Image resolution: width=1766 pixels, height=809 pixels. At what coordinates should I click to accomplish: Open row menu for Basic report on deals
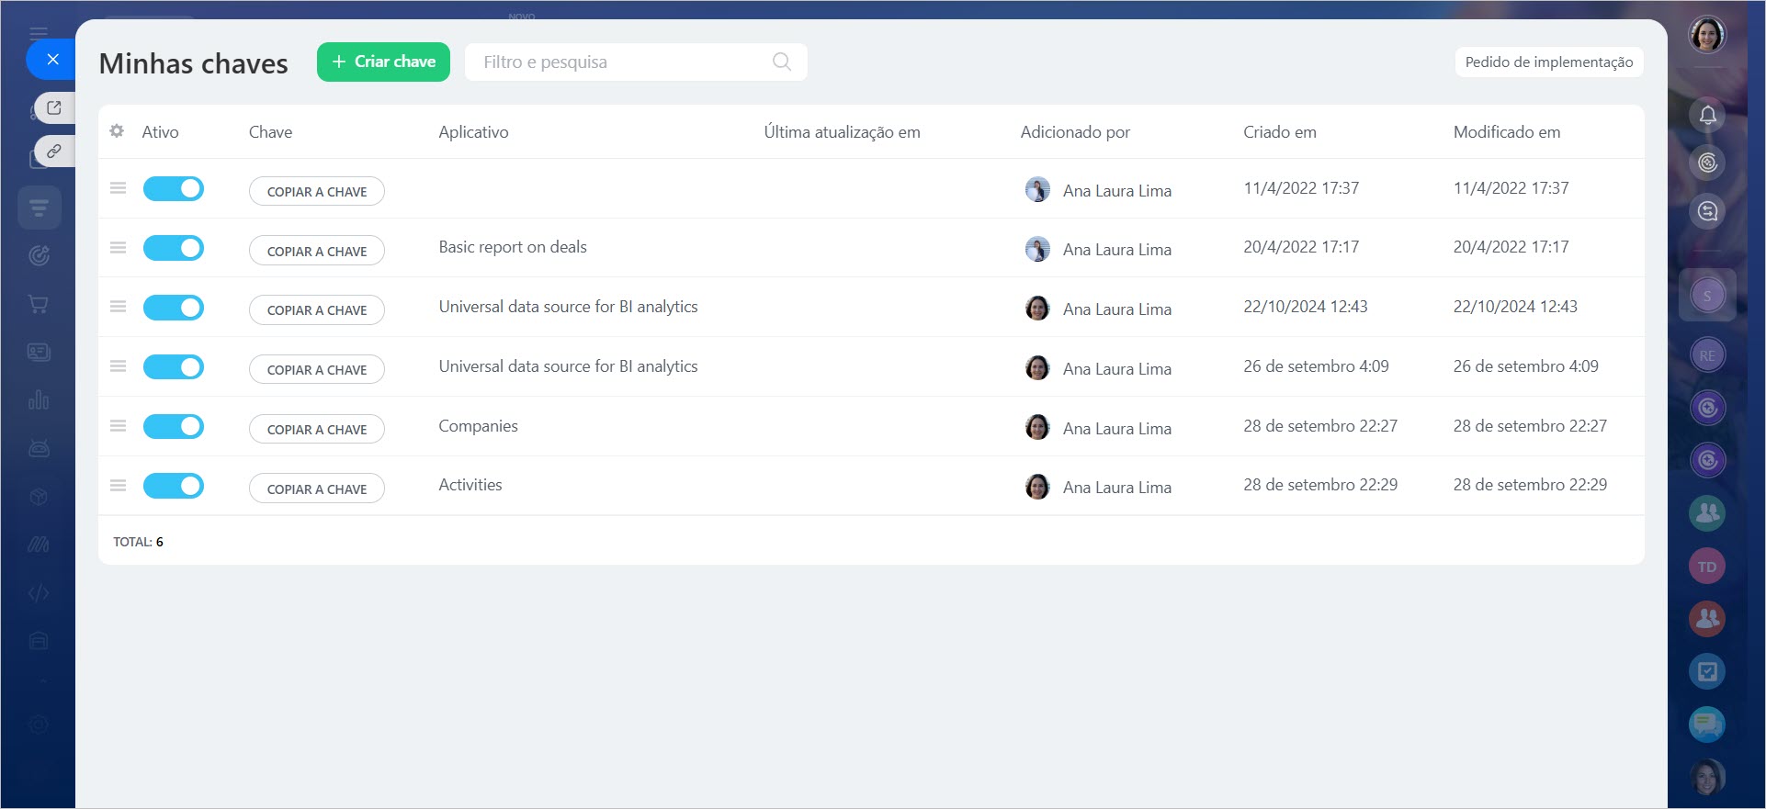[x=118, y=248]
